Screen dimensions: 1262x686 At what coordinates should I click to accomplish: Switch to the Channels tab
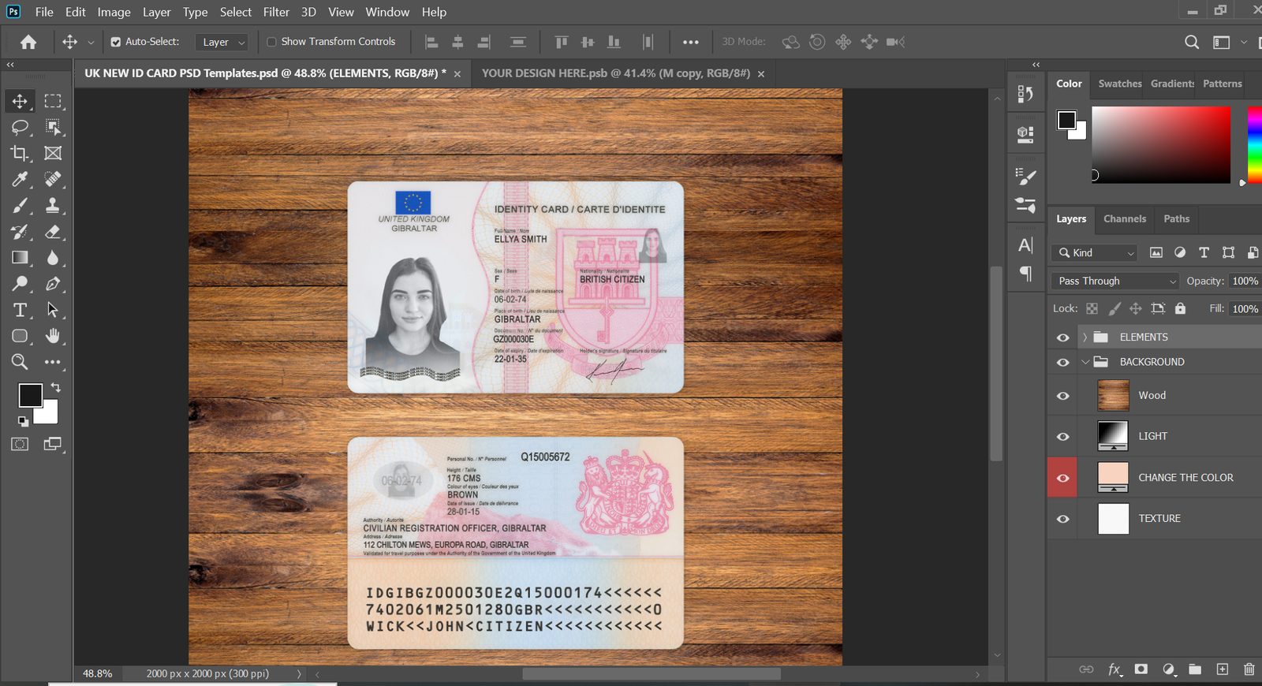click(x=1124, y=219)
